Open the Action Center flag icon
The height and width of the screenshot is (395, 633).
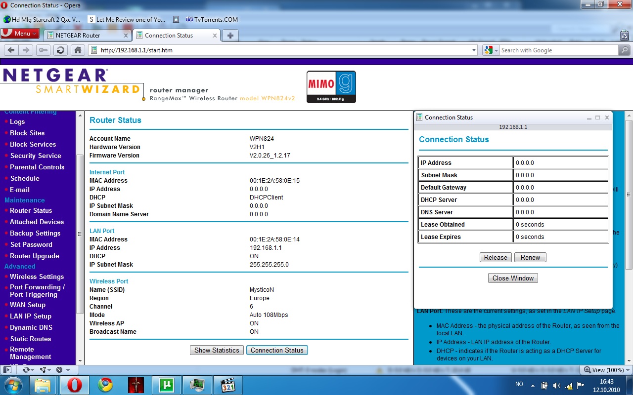581,386
